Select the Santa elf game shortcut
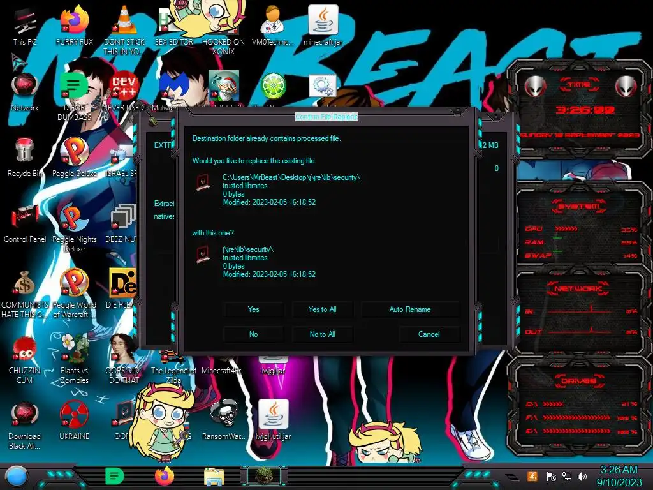Viewport: 653px width, 490px height. click(x=224, y=86)
